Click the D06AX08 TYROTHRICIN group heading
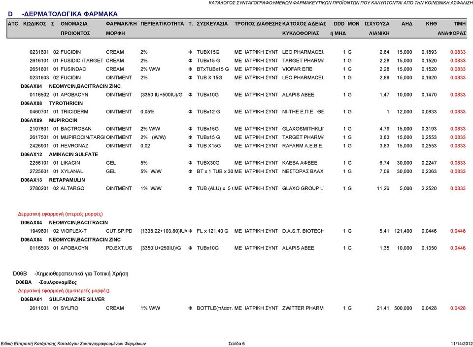 point(52,103)
